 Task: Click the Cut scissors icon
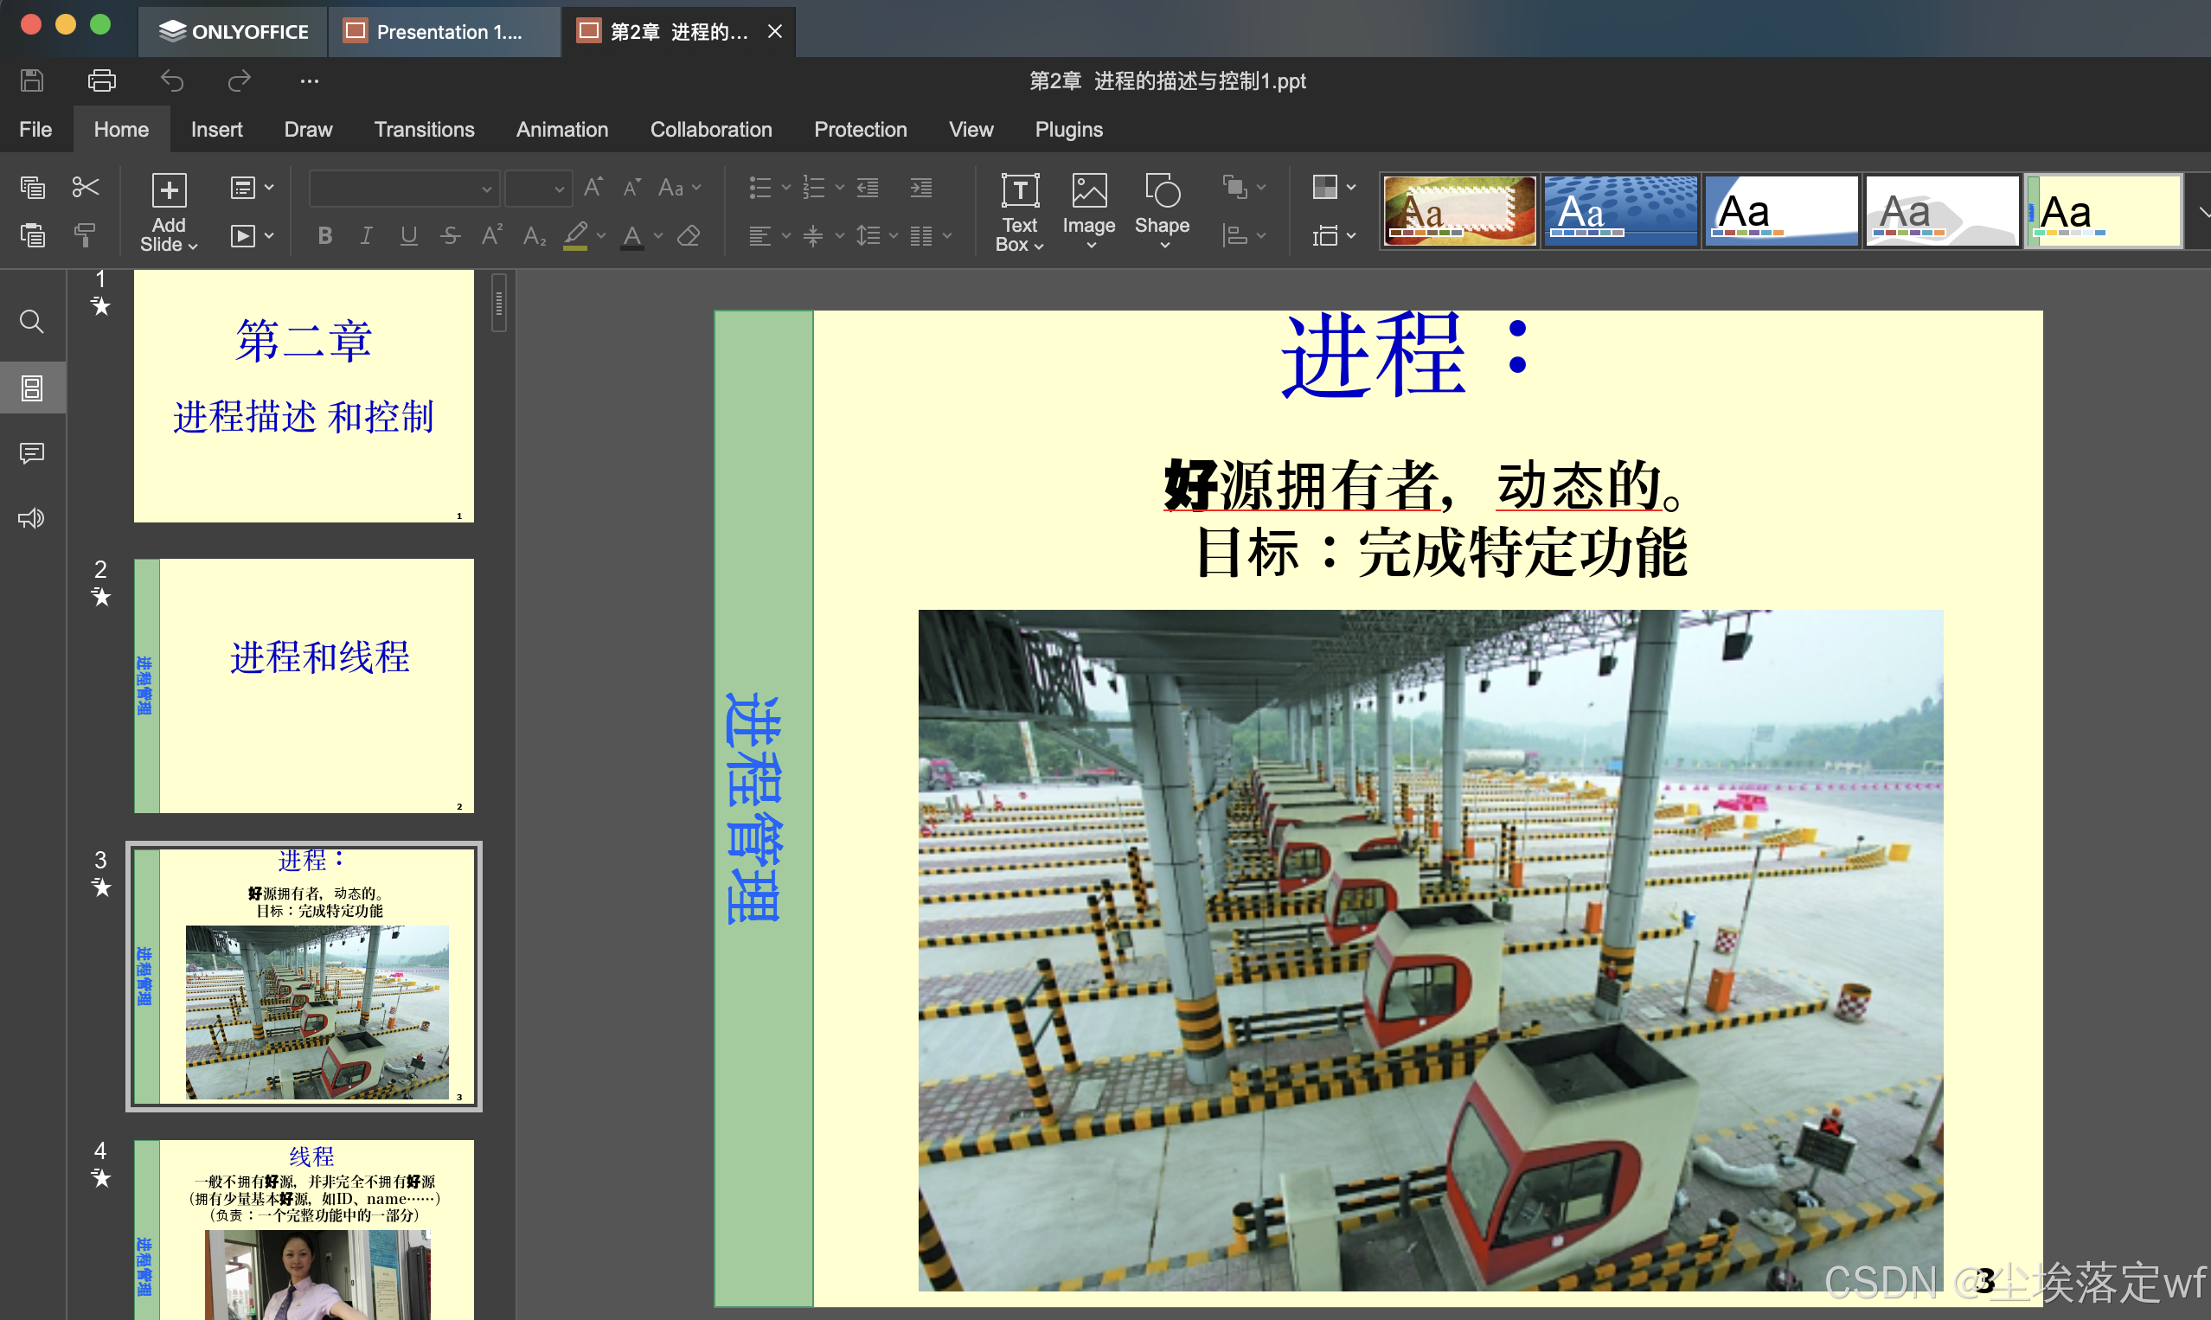86,187
